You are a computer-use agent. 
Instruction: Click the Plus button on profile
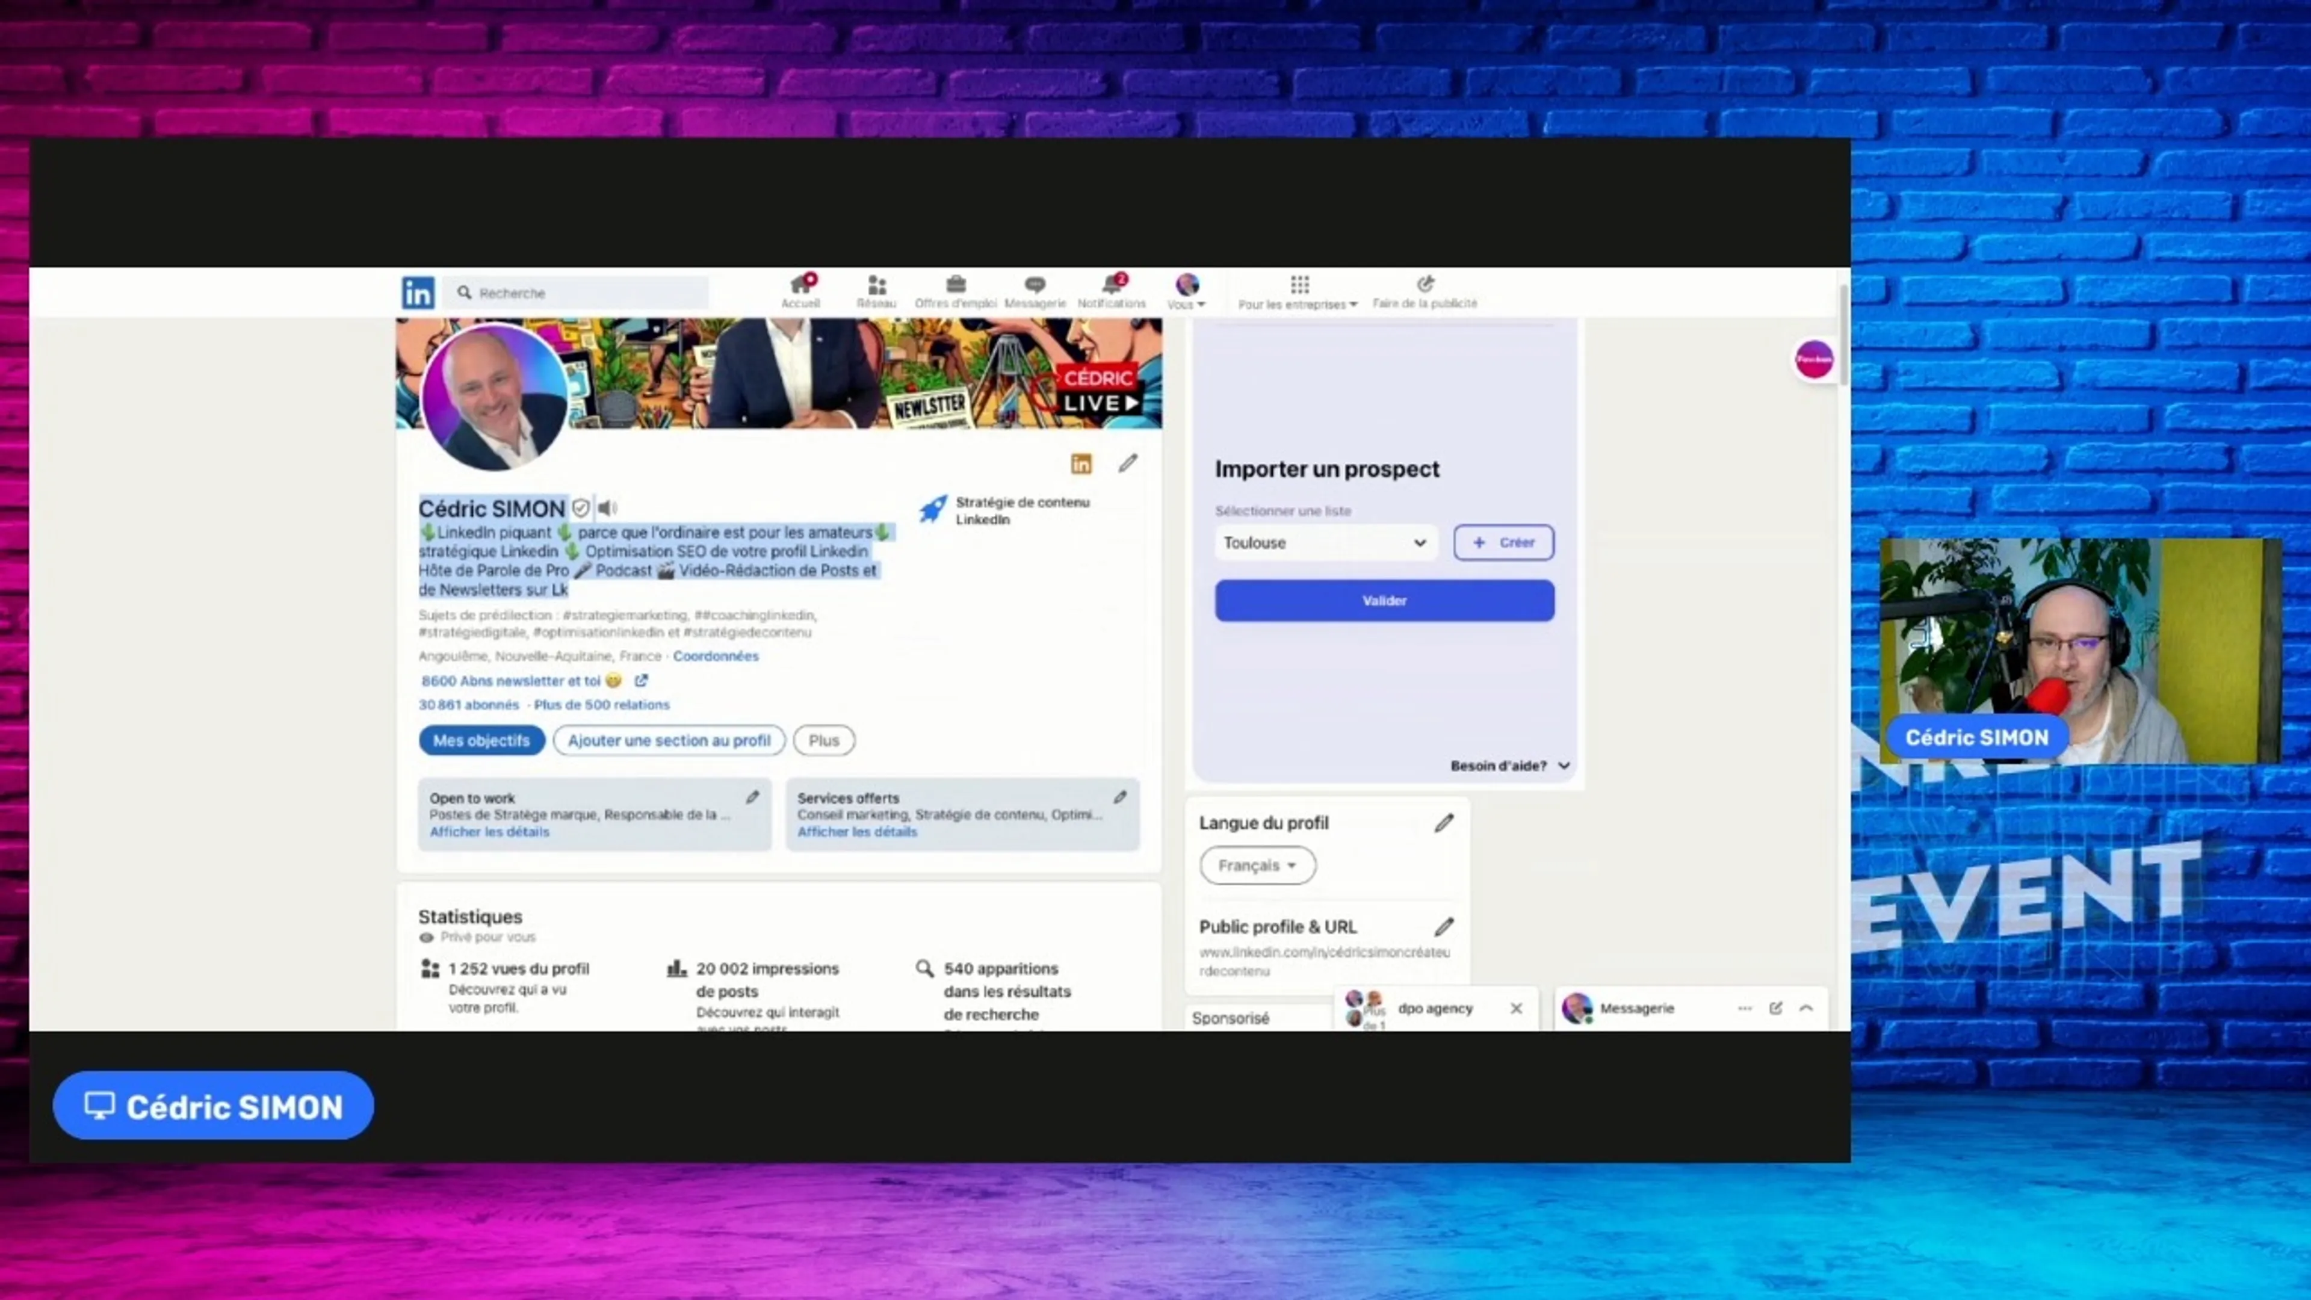click(x=823, y=740)
